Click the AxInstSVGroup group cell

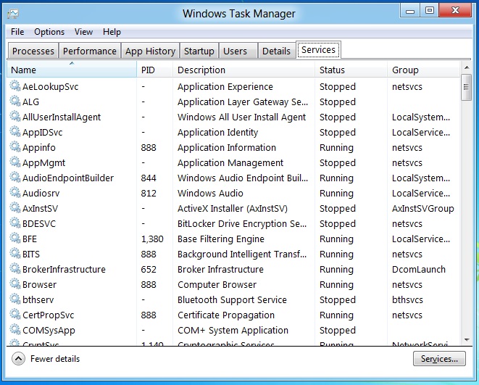(x=422, y=209)
